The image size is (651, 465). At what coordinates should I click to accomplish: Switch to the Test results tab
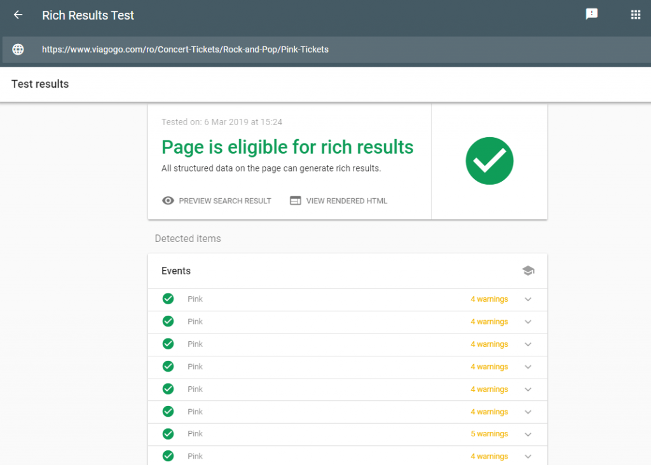[40, 83]
